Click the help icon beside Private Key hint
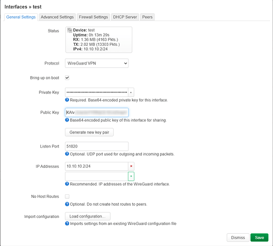The width and height of the screenshot is (273, 246). tap(67, 100)
